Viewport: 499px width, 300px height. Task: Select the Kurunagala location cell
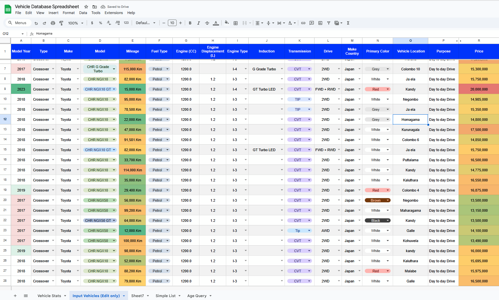tap(410, 130)
